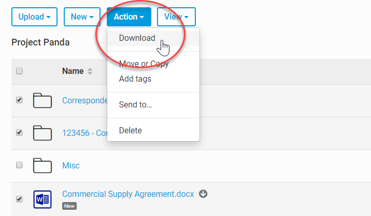Open the Upload dropdown
The height and width of the screenshot is (216, 371).
[34, 17]
